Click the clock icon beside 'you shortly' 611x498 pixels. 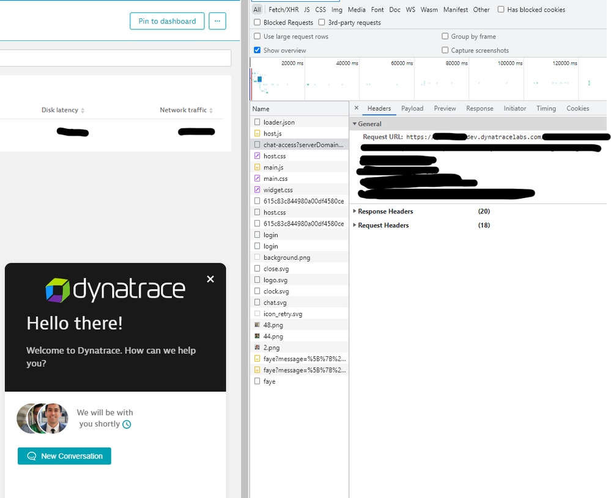point(127,424)
